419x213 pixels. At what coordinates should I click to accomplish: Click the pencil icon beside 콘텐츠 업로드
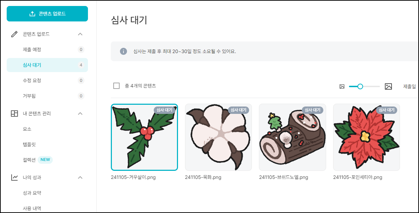14,34
